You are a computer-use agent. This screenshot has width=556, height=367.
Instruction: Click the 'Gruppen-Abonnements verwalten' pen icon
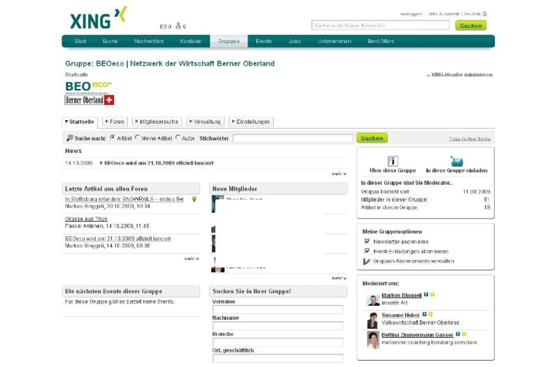click(367, 261)
